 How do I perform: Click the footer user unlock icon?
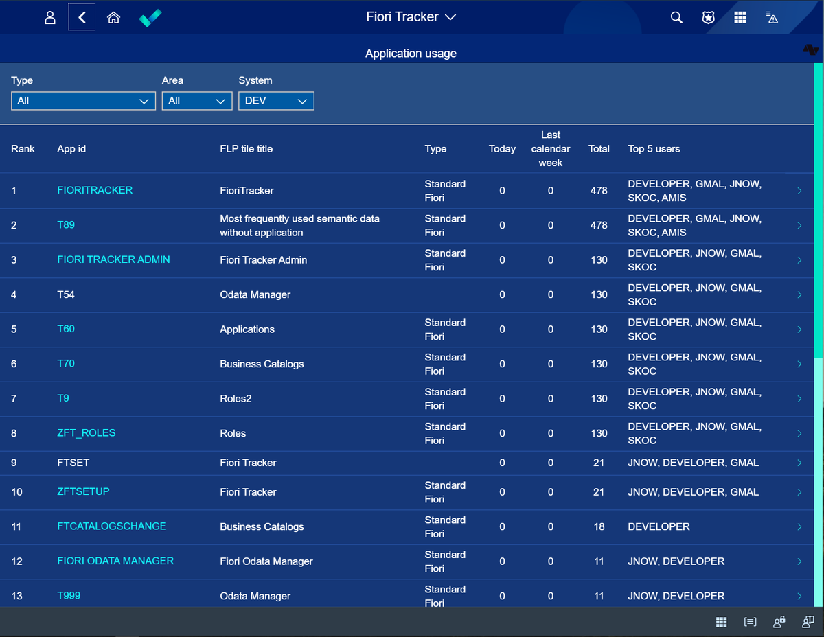tap(779, 622)
